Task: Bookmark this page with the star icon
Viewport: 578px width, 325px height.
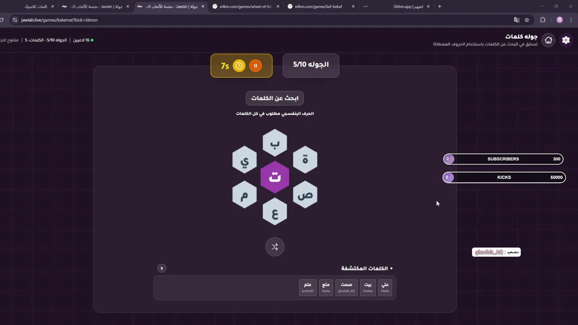Action: 527,20
